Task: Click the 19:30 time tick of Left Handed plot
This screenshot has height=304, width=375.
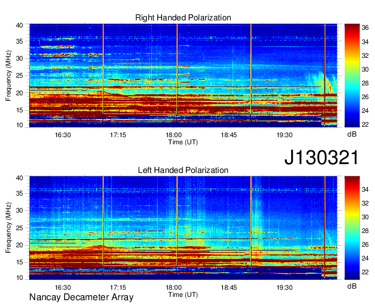Action: 285,287
